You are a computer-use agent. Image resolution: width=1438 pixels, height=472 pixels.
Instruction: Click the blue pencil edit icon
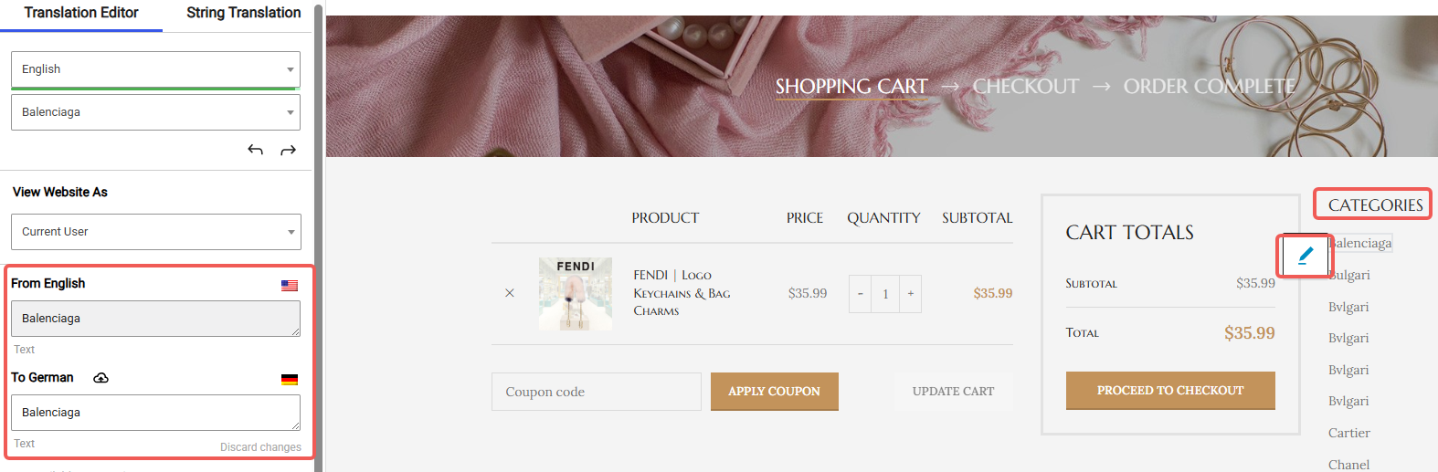pos(1306,256)
